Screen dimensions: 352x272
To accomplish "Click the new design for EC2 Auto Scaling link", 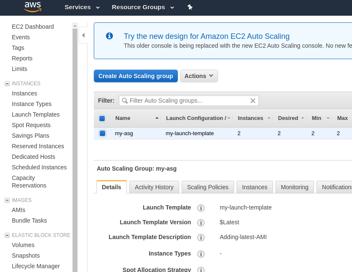I will (x=207, y=36).
